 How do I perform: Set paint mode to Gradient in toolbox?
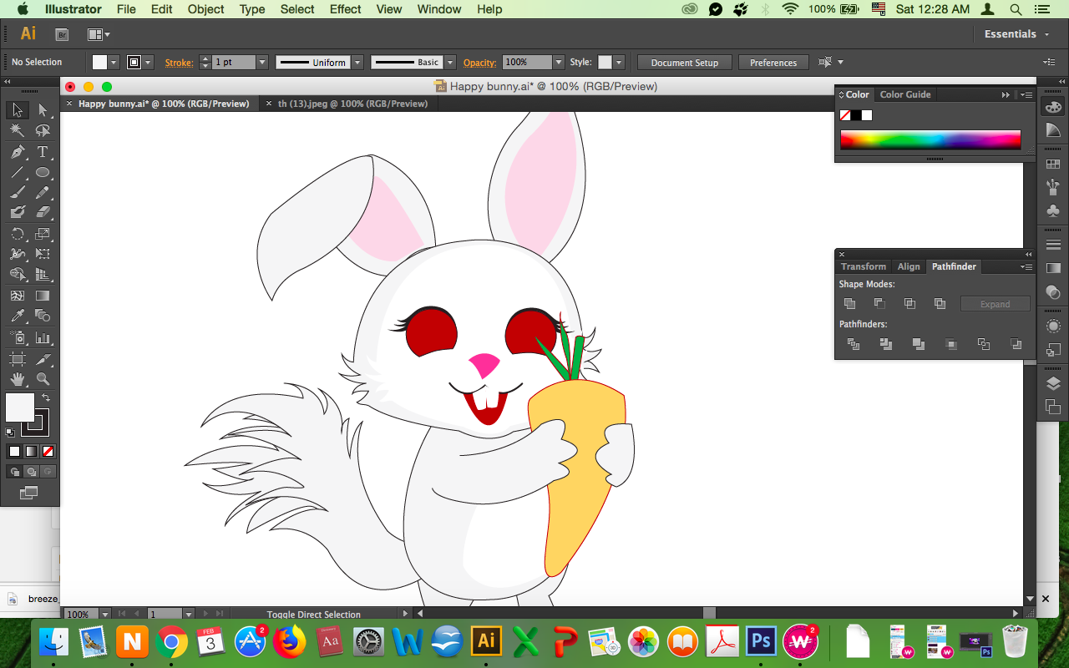31,451
